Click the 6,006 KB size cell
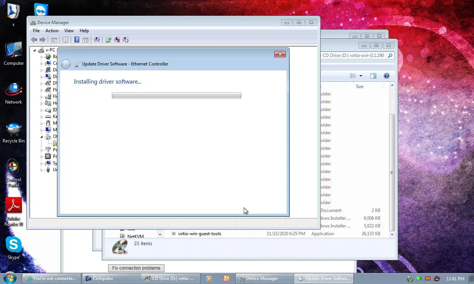The image size is (474, 284). [372, 218]
